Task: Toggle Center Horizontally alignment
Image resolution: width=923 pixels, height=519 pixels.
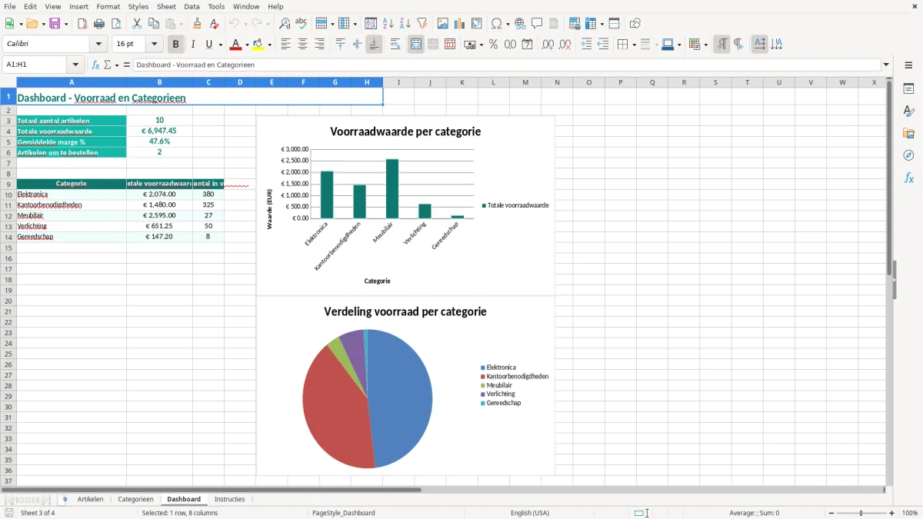Action: click(302, 45)
